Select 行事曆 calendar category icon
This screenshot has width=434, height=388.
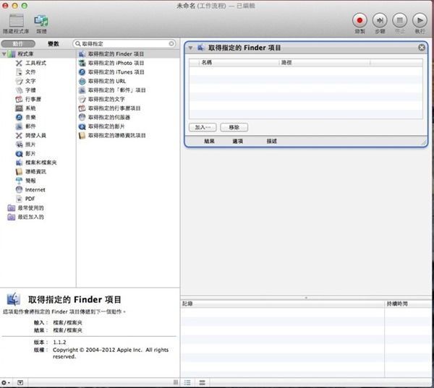(19, 99)
